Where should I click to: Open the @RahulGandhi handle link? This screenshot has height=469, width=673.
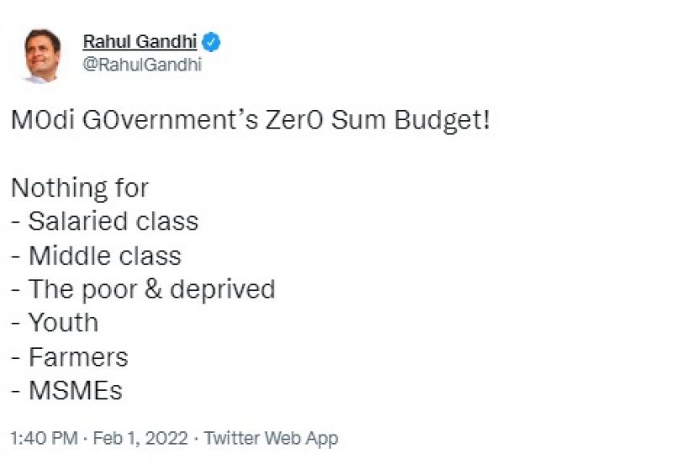(x=142, y=65)
